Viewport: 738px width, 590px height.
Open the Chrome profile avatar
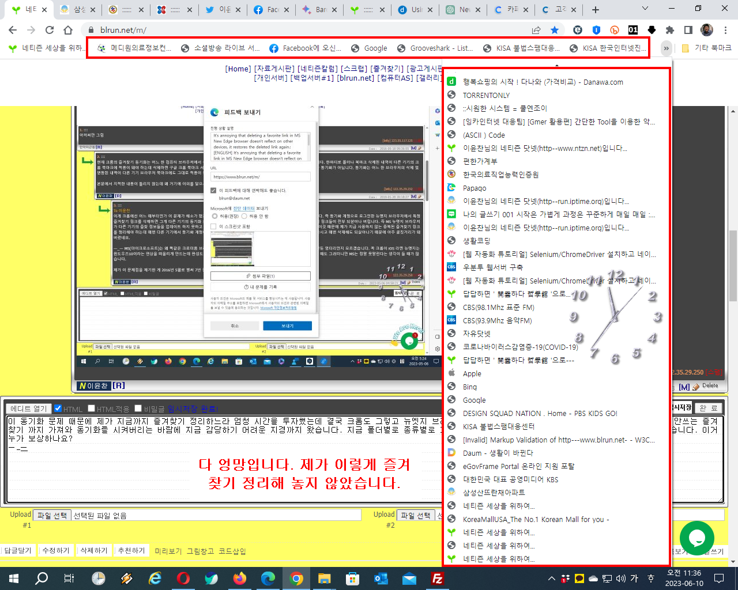click(707, 30)
